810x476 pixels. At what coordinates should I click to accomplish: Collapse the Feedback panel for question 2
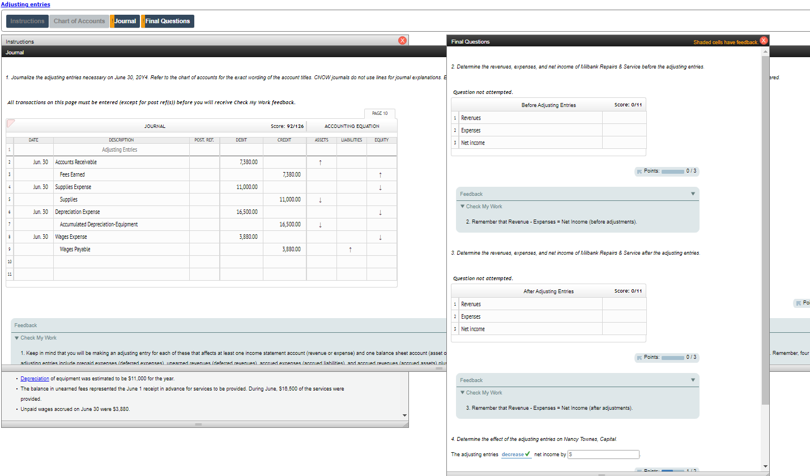[x=693, y=194]
